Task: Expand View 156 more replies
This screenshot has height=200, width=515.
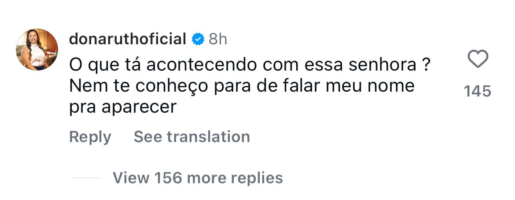Action: (198, 178)
